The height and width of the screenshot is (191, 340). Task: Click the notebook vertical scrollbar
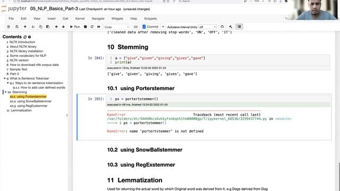coord(339,176)
